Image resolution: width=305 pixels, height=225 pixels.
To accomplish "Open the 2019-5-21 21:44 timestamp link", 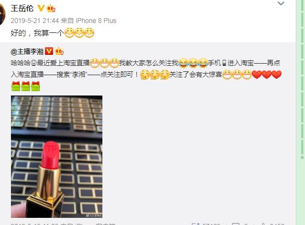I will (x=34, y=21).
